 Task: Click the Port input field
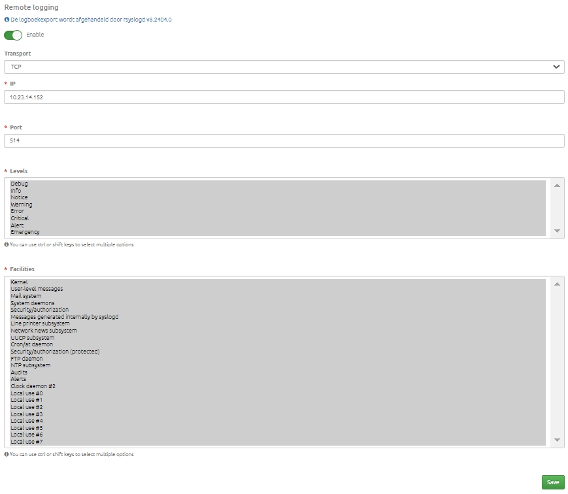pos(284,140)
